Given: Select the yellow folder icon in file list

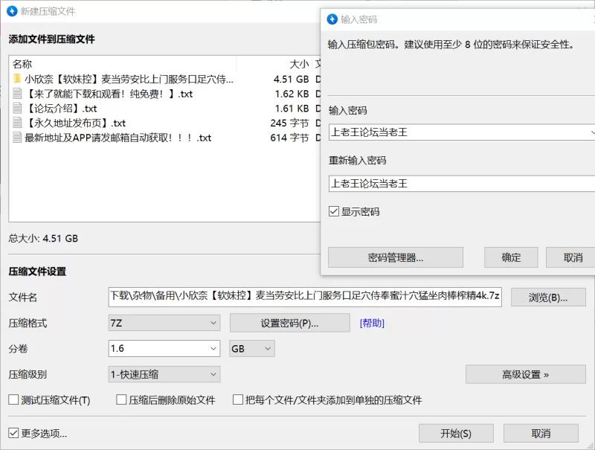Looking at the screenshot, I should pyautogui.click(x=17, y=79).
